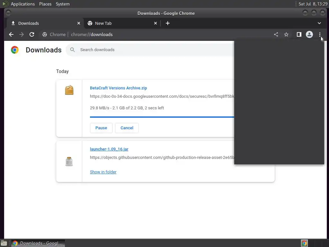
Task: Switch to the Downloads tab
Action: [x=45, y=23]
